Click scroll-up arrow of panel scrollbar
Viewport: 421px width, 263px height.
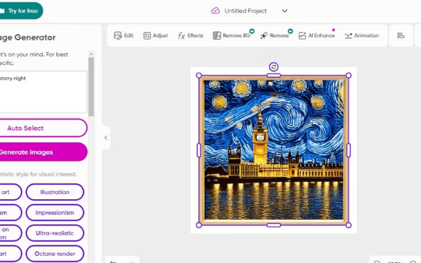tap(91, 54)
